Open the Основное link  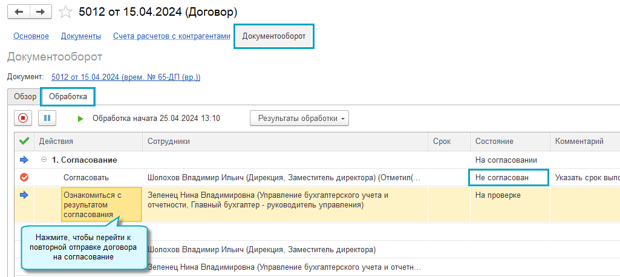31,36
